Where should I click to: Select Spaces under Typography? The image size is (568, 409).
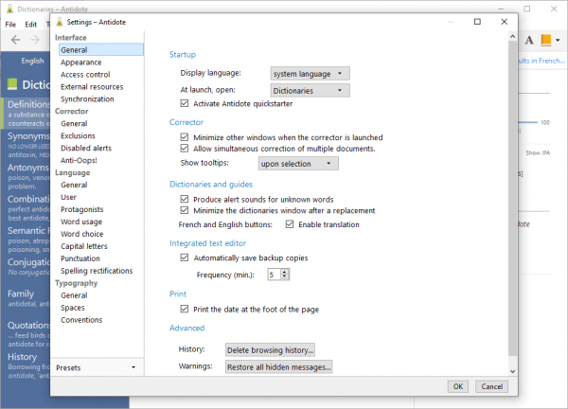point(73,308)
